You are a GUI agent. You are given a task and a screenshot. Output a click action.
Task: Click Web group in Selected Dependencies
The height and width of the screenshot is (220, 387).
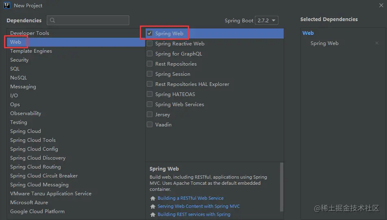coord(308,33)
